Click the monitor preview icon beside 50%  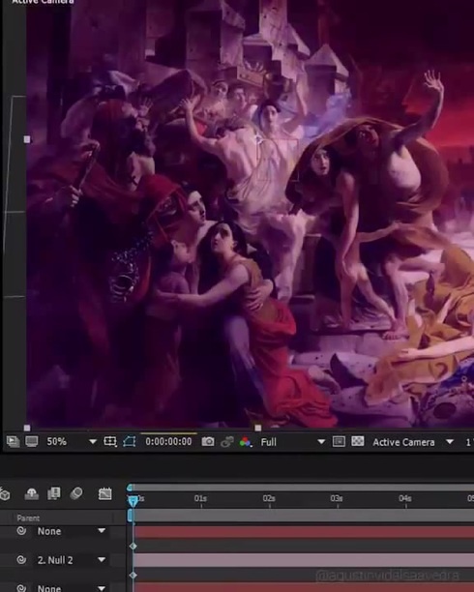click(x=32, y=441)
